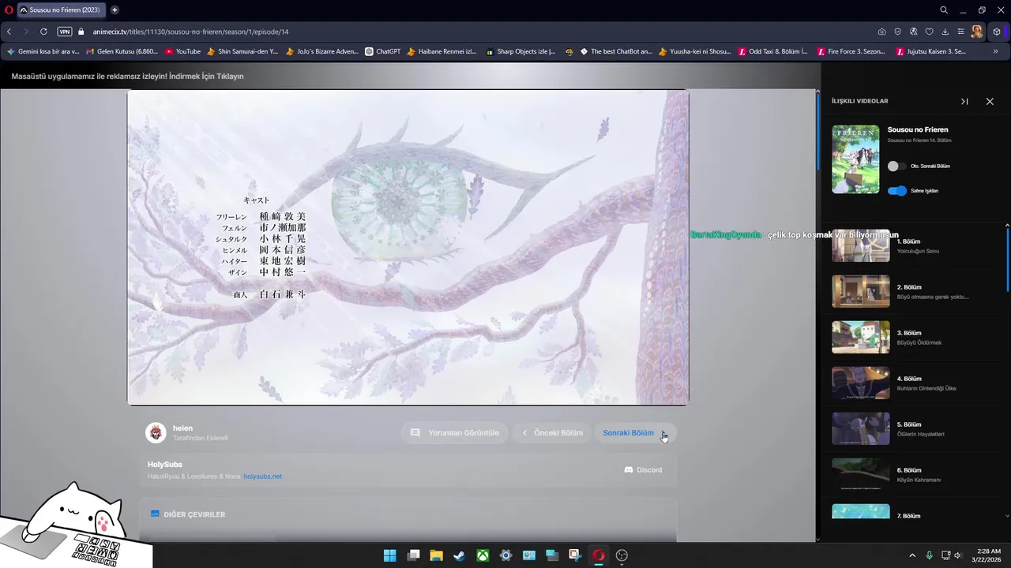Open Opera easy setup sliders icon

(960, 32)
